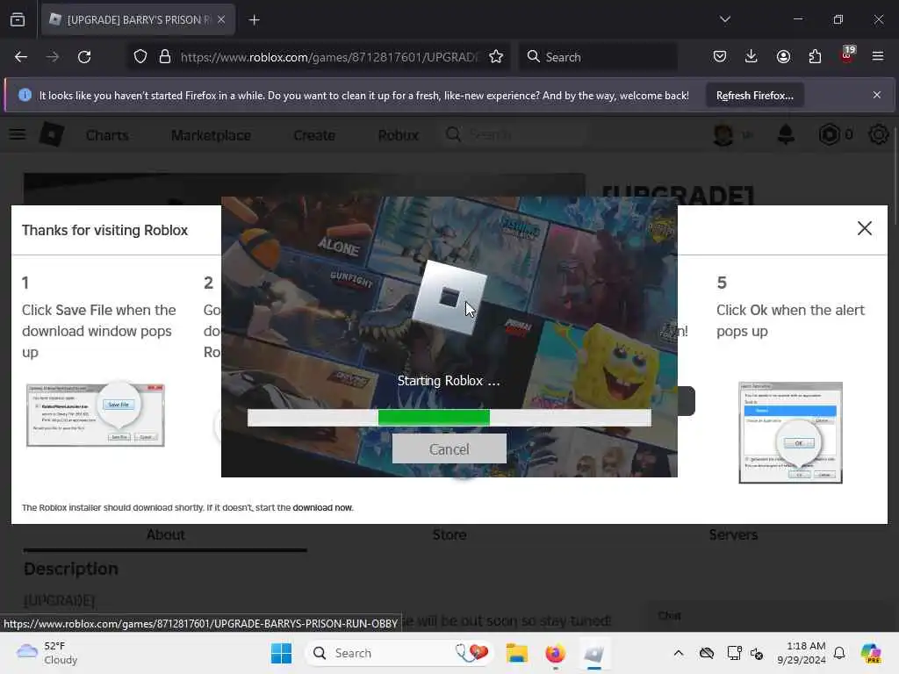Open clock showing 1:18 AM
The width and height of the screenshot is (899, 674).
tap(801, 653)
